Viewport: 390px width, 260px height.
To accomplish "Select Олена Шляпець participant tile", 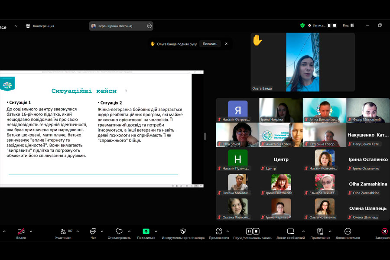I will [x=368, y=208].
